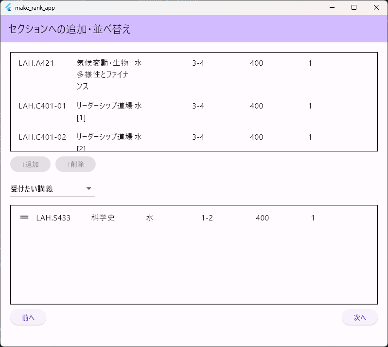Click the drag handle icon beside LAH.S433
This screenshot has height=347, width=388.
pos(24,218)
